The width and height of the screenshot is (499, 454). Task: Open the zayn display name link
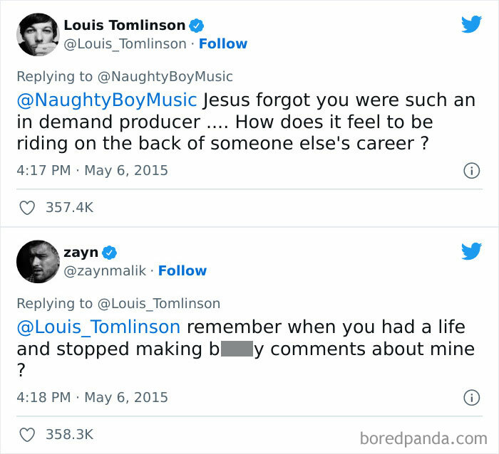pyautogui.click(x=81, y=252)
